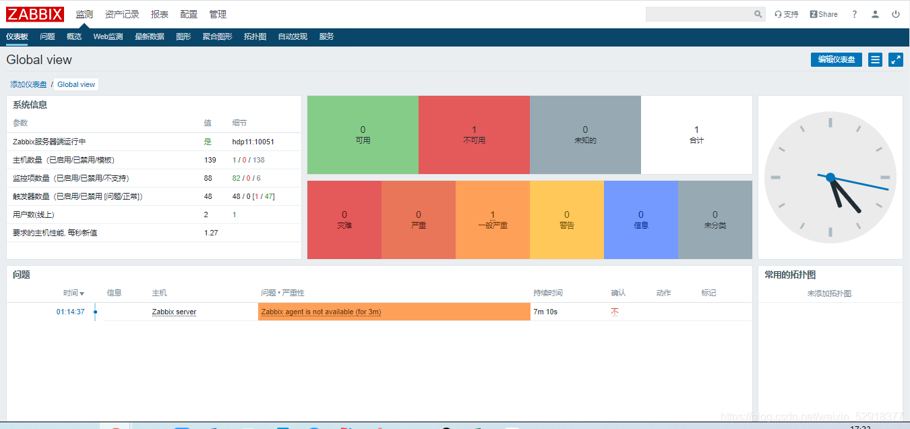Click the 警告 severity tile

tap(567, 220)
